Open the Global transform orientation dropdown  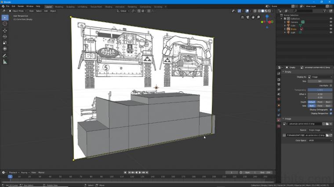[x=123, y=11]
